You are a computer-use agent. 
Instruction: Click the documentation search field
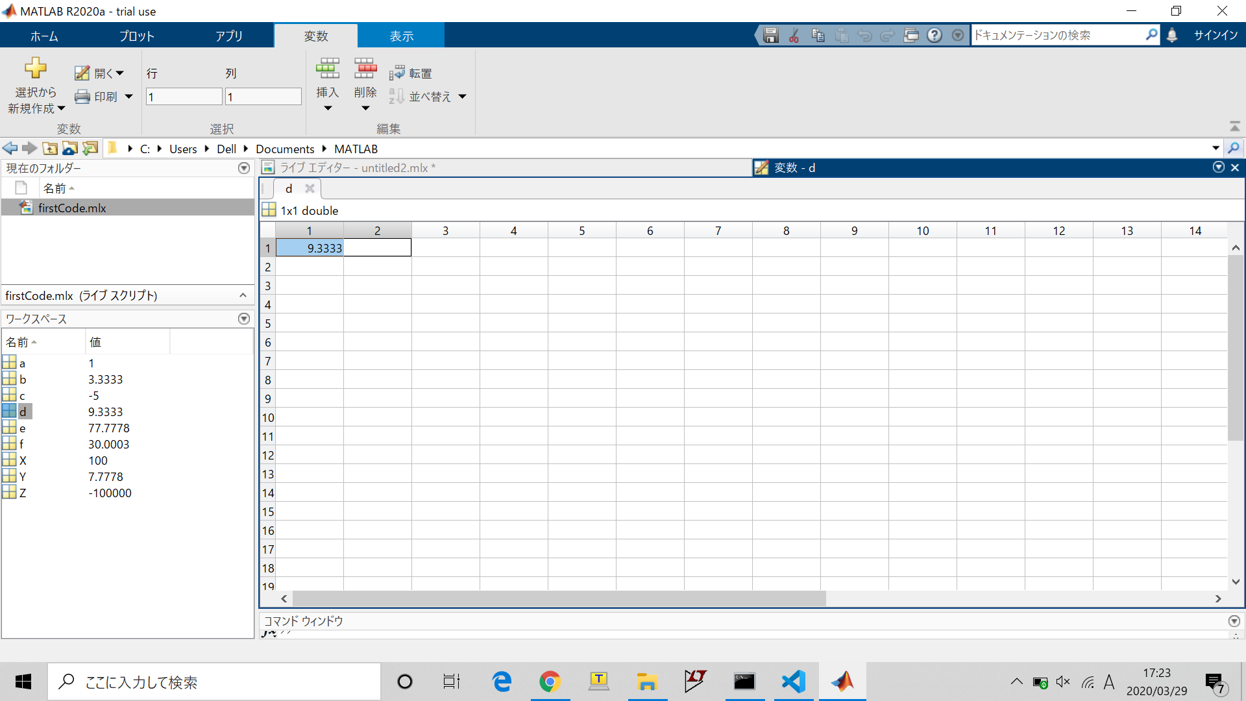[x=1057, y=35]
